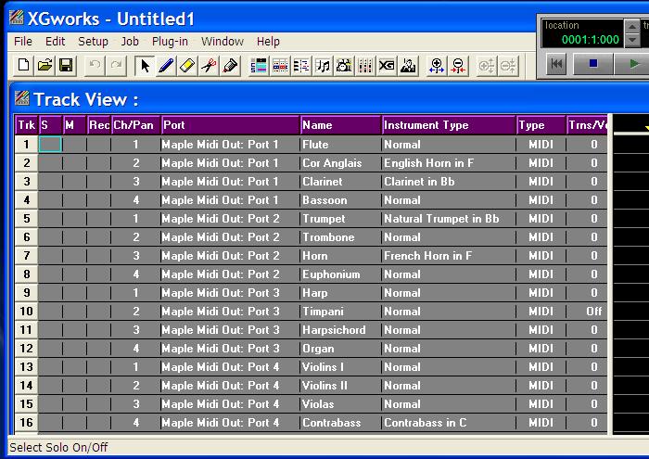Open the staff notation window icon
The width and height of the screenshot is (649, 459).
323,66
